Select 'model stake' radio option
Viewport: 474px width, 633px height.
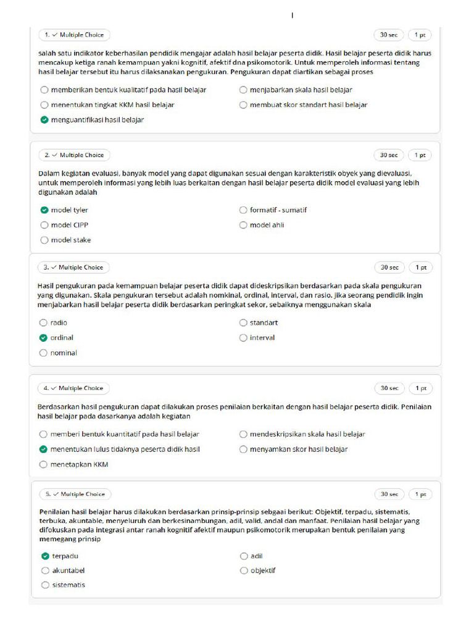click(x=44, y=240)
